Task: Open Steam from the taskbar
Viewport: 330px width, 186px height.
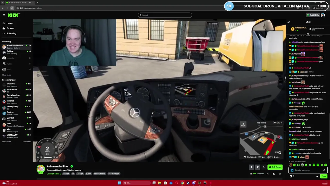Action: [188, 183]
